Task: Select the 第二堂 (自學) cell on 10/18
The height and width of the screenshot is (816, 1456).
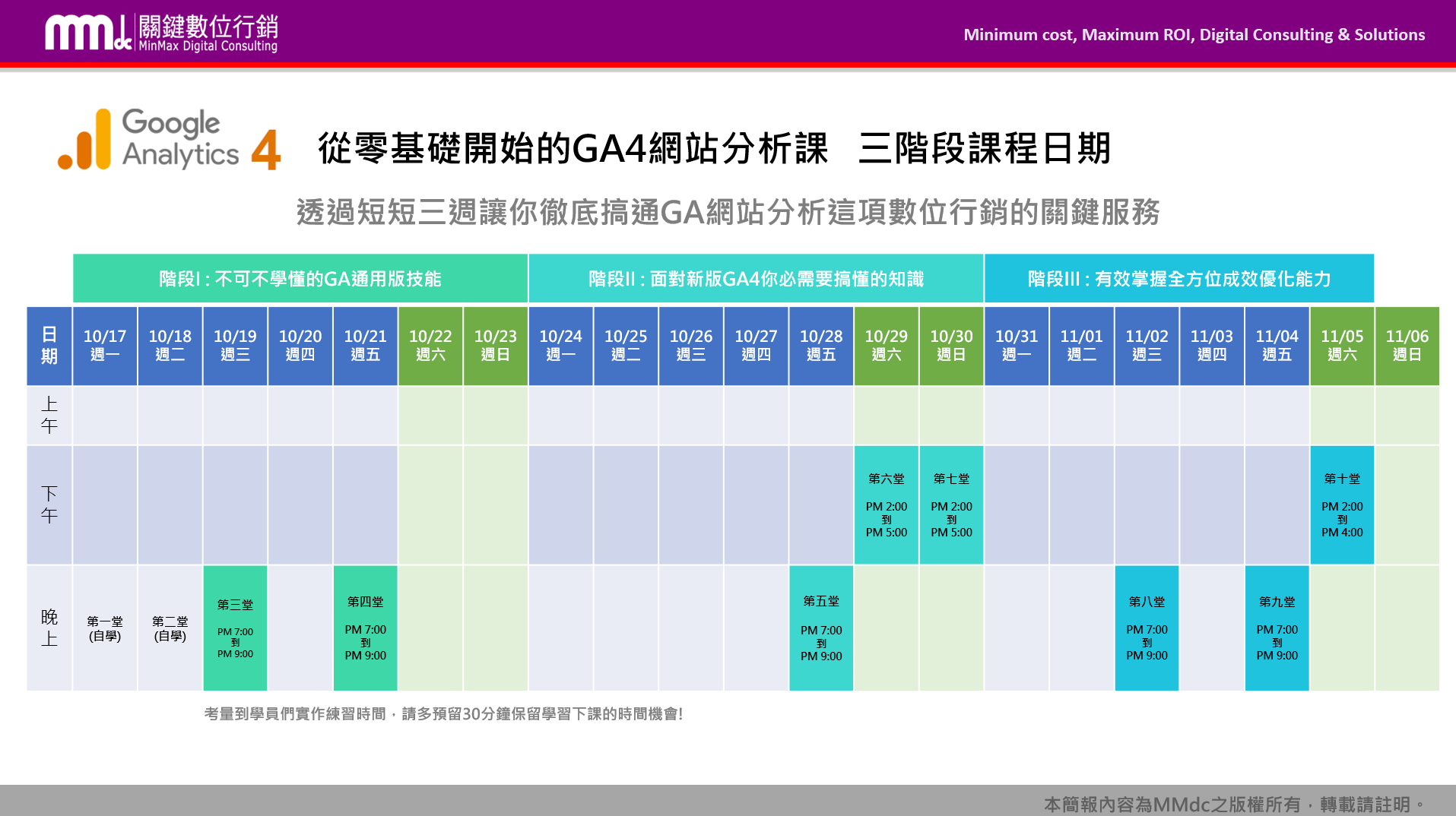Action: 170,628
